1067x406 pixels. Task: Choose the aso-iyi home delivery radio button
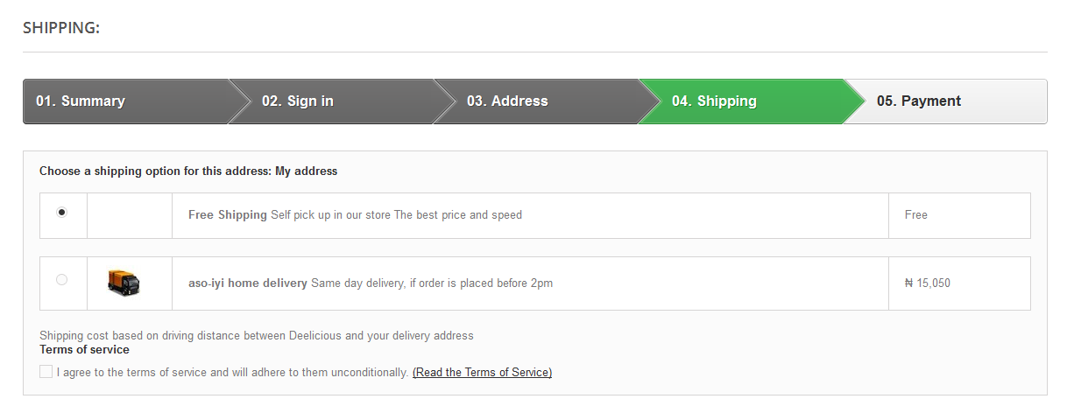tap(61, 280)
